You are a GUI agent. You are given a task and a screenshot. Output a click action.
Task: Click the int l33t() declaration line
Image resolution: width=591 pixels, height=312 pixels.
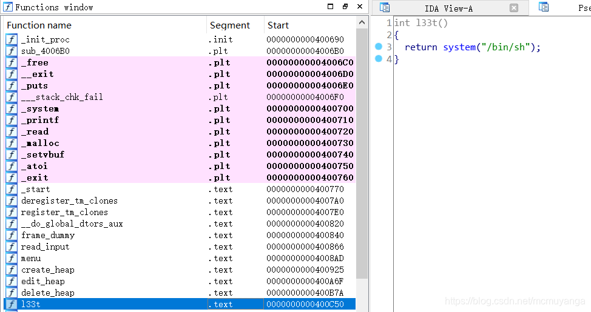(x=421, y=23)
